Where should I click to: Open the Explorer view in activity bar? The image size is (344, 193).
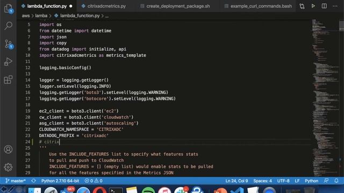9,9
